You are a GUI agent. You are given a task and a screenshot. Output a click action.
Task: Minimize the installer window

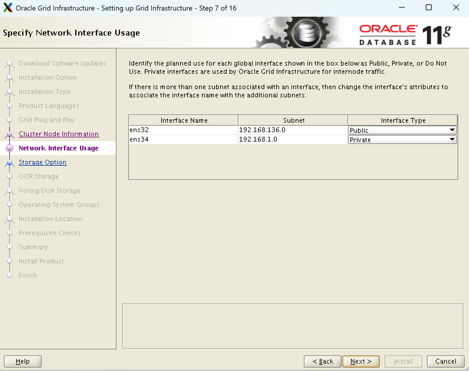pyautogui.click(x=401, y=8)
